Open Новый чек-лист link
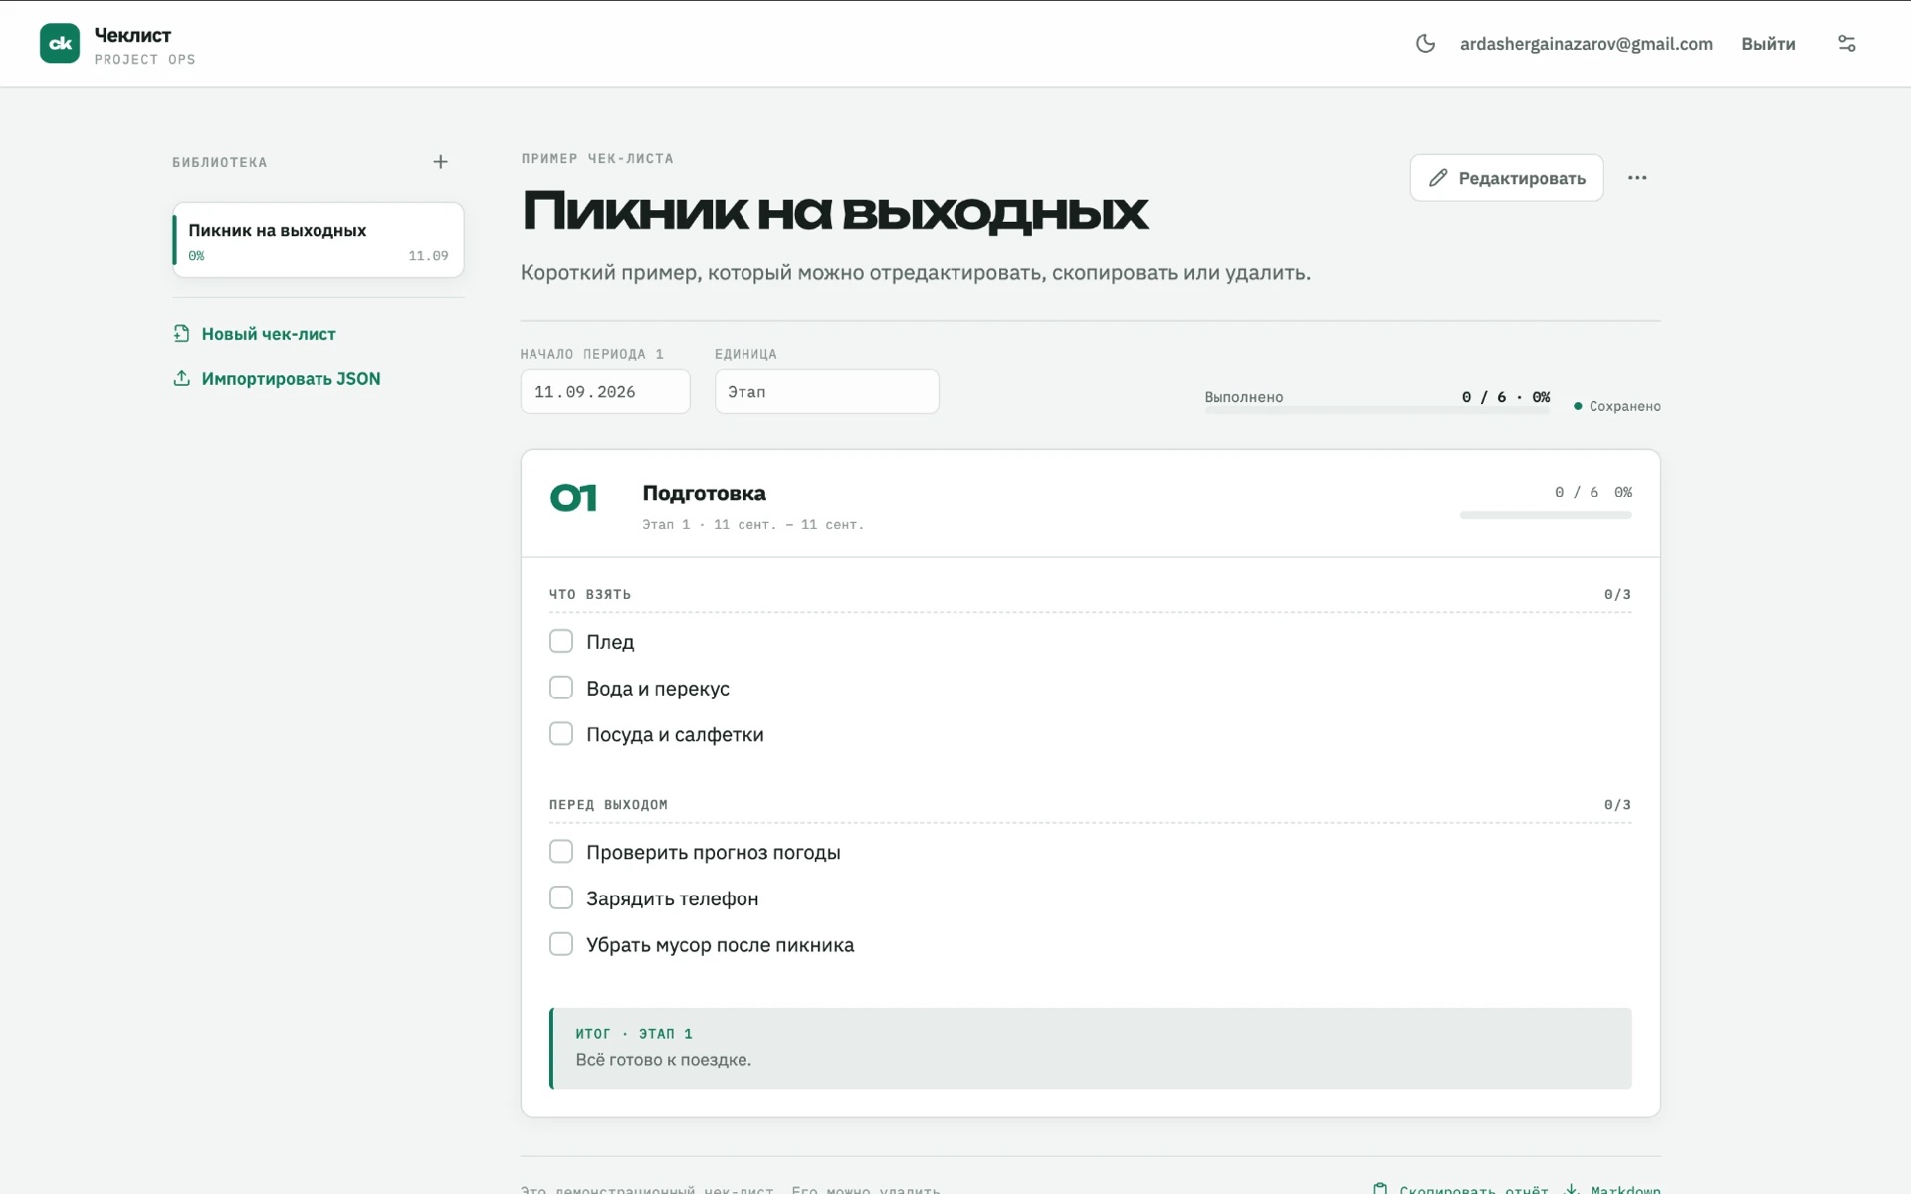 [x=269, y=334]
